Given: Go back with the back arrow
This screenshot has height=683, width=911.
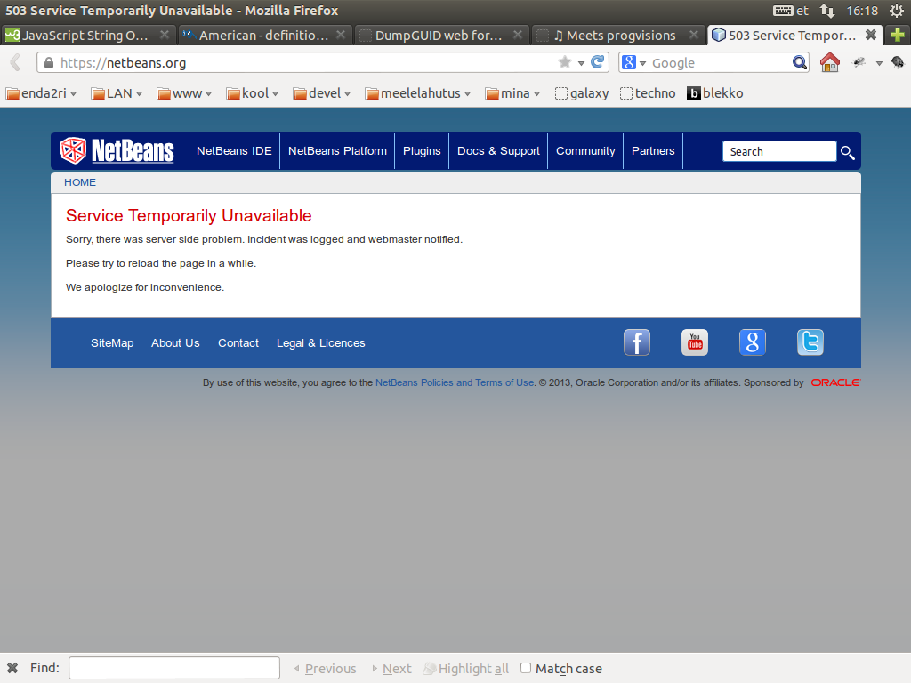Looking at the screenshot, I should point(15,62).
